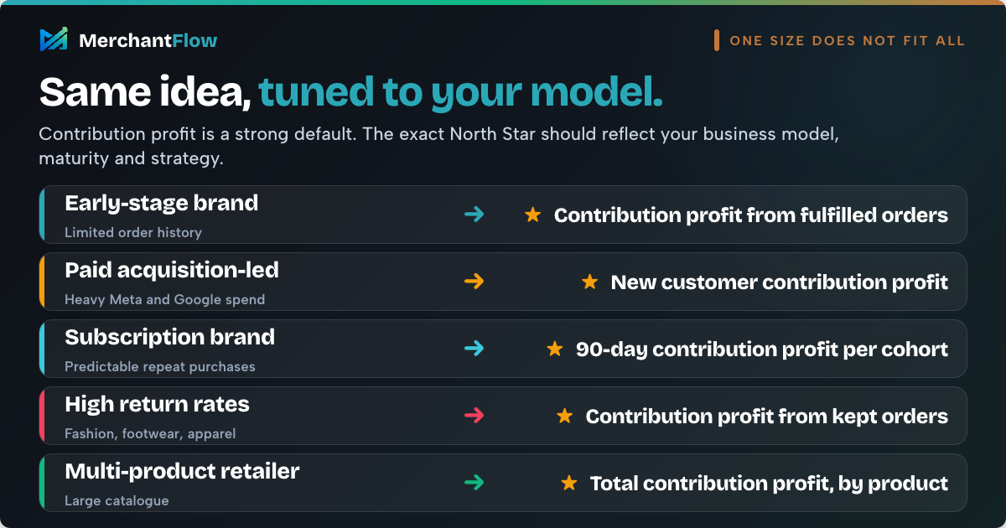Click the cyan arrow in Subscription brand row

tap(474, 349)
